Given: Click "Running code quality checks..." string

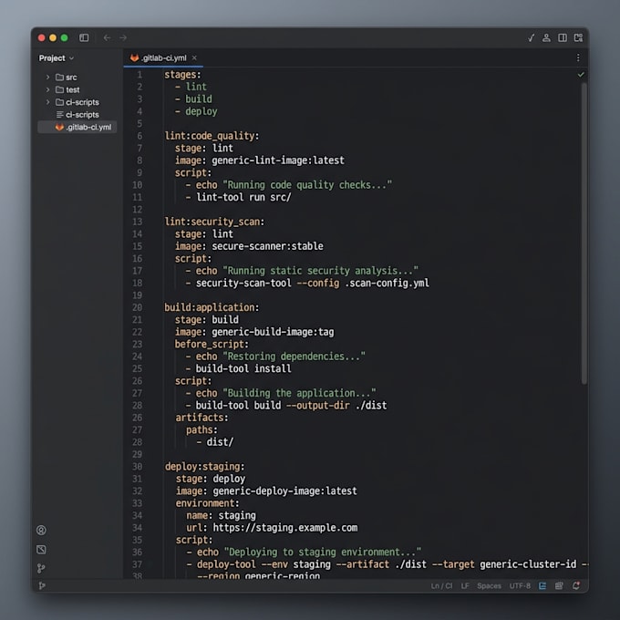Looking at the screenshot, I should coord(307,185).
